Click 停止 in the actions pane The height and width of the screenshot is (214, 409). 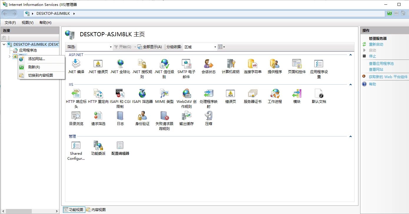(x=373, y=56)
